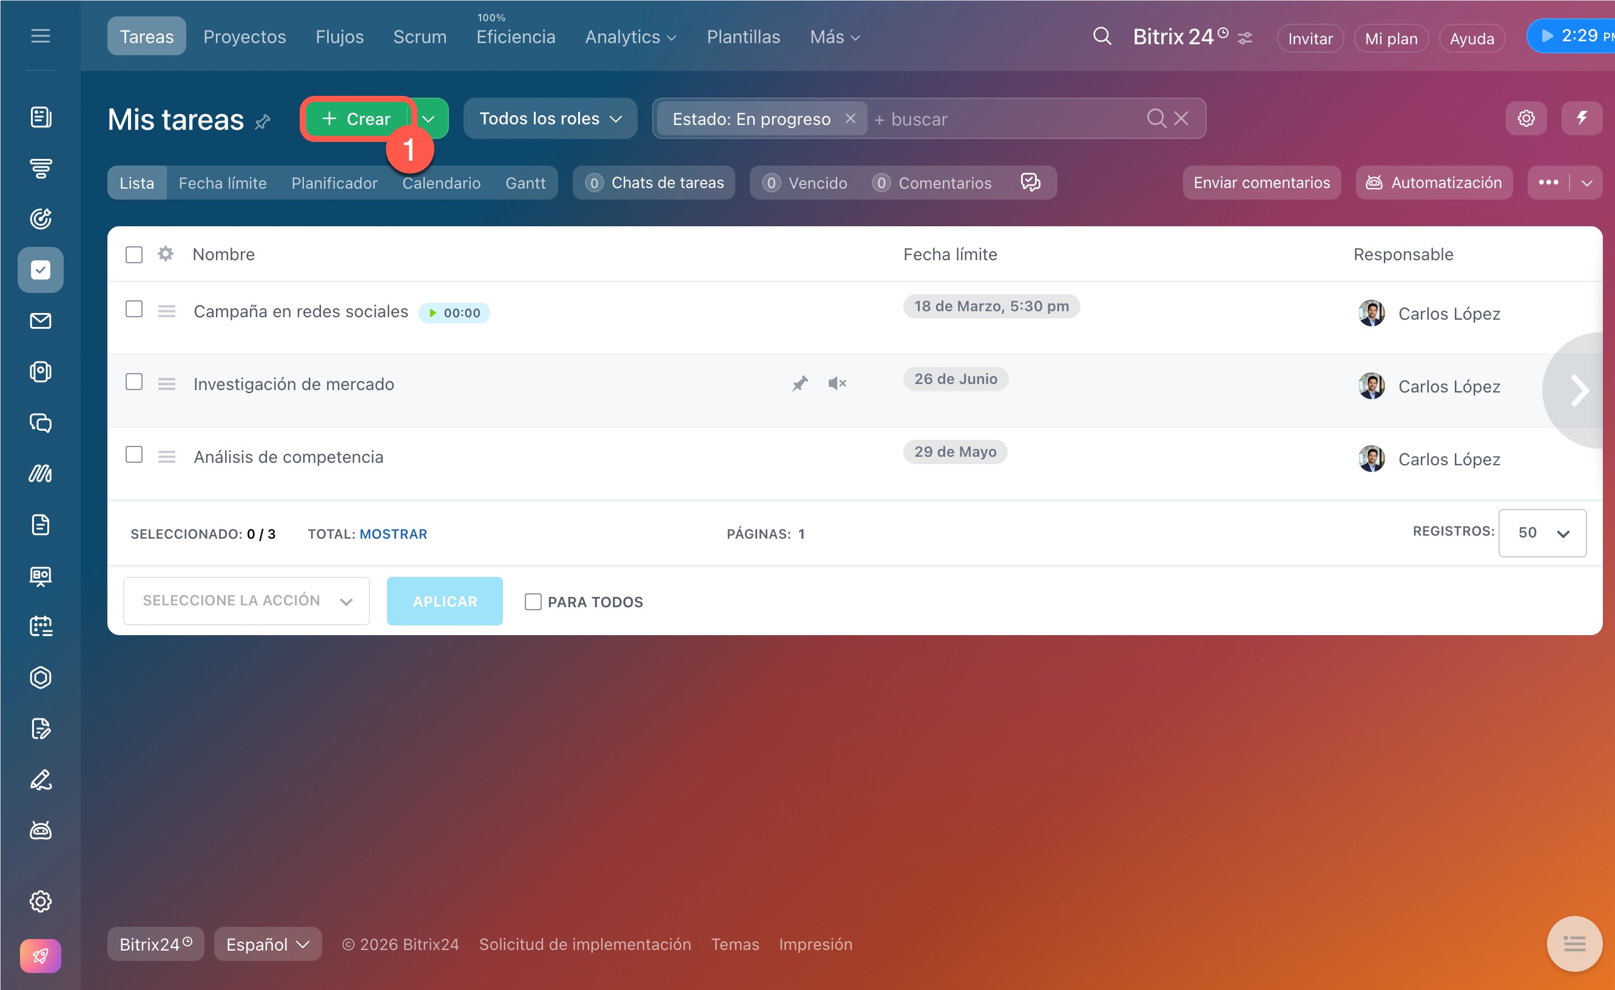The width and height of the screenshot is (1615, 990).
Task: Expand the Todos los roles dropdown
Action: 549,118
